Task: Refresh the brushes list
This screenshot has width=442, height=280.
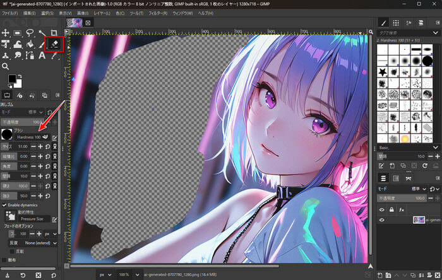Action: point(425,166)
